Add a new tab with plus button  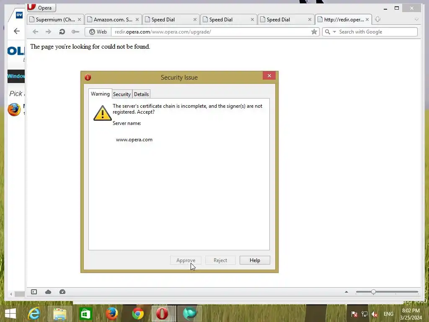[377, 19]
